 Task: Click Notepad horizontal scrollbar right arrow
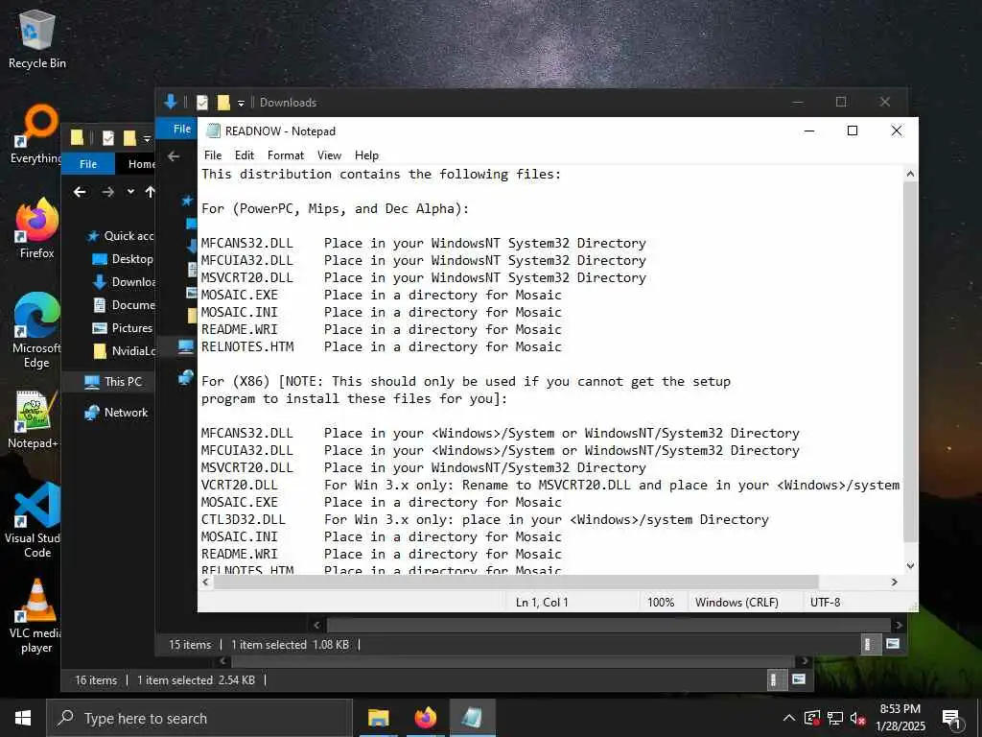click(895, 582)
